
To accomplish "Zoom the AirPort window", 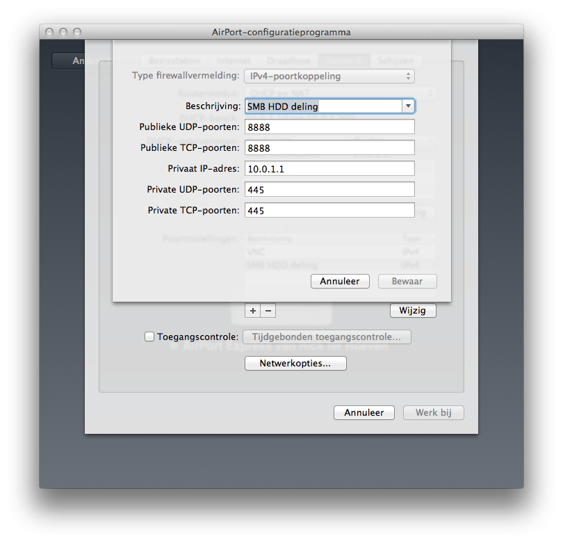I will [x=77, y=32].
